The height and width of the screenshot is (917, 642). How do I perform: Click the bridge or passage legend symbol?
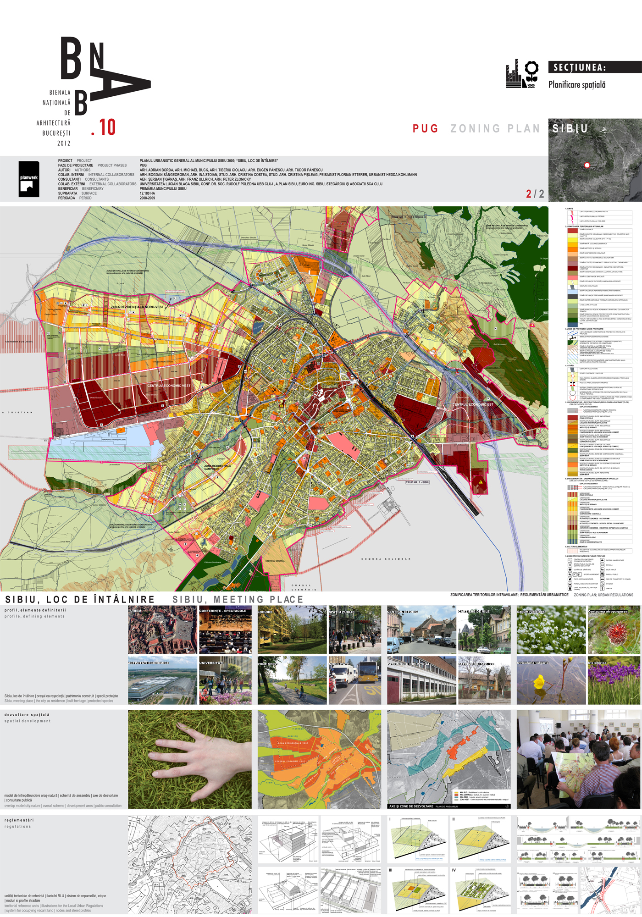pos(573,384)
